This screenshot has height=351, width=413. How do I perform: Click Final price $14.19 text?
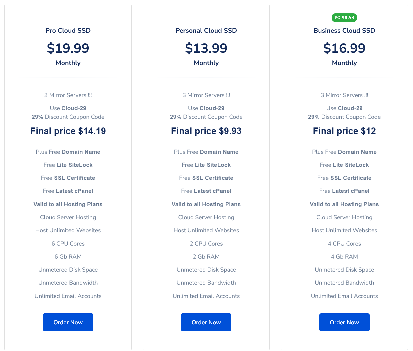click(x=68, y=131)
